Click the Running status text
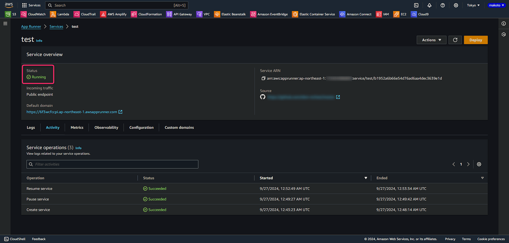Viewport: 509px width, 243px height. (39, 77)
